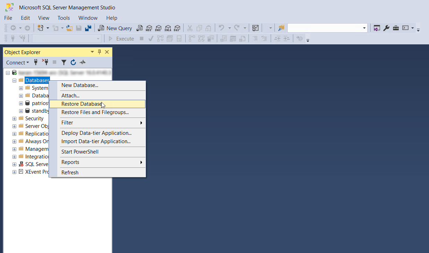Choose Import Data-tier Application...
This screenshot has height=253, width=429.
click(x=98, y=141)
